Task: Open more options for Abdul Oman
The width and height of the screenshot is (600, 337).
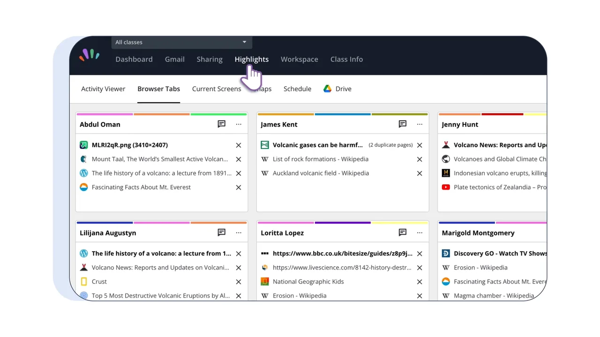Action: point(239,124)
